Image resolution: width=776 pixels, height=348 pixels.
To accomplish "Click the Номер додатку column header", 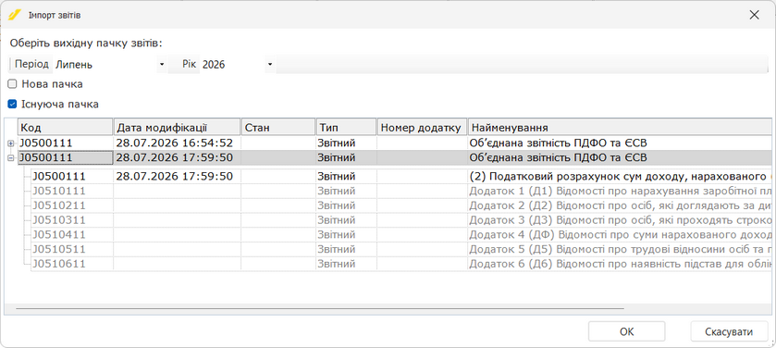I will click(422, 128).
